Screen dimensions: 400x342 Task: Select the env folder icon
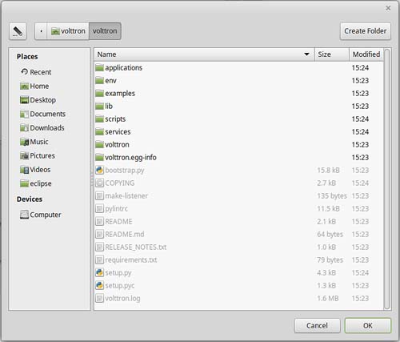(99, 80)
